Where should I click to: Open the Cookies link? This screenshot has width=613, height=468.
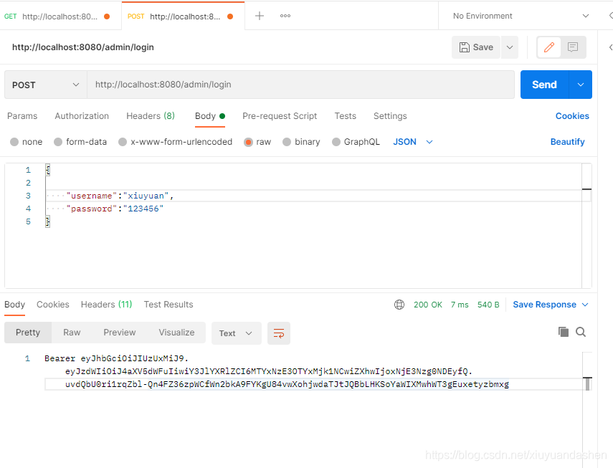point(572,116)
